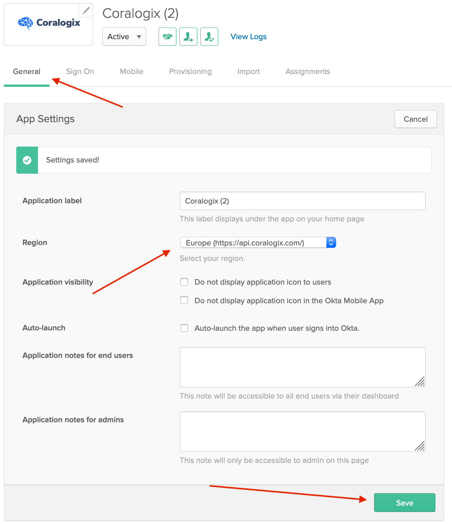Screen dimensions: 452x525
Task: Click 'This label displays under the app' hint
Action: click(272, 219)
